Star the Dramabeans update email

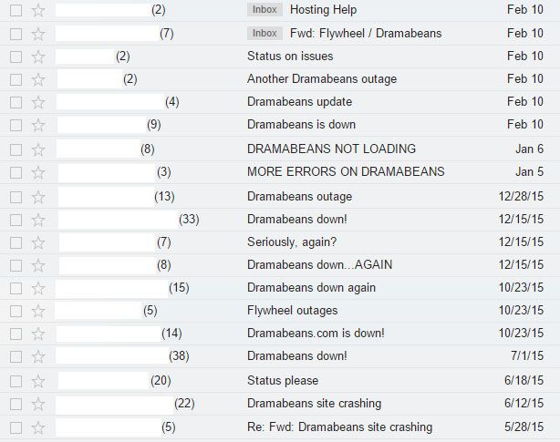pyautogui.click(x=38, y=103)
